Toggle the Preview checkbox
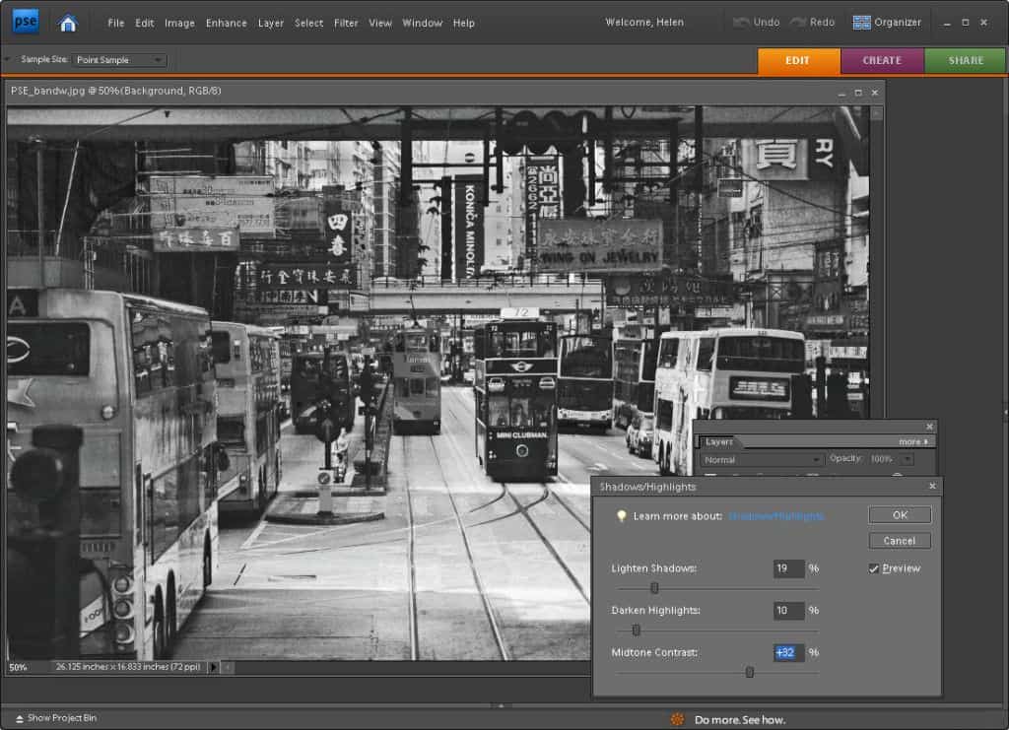Image resolution: width=1009 pixels, height=730 pixels. pos(874,568)
